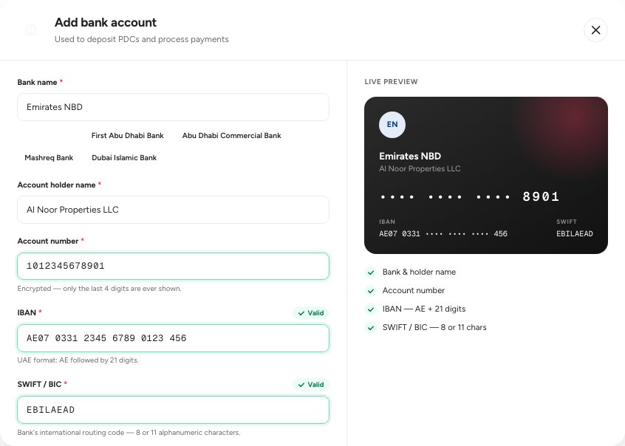
Task: Click the checkmark beside IBAN — AE + 21 digits
Action: (371, 309)
